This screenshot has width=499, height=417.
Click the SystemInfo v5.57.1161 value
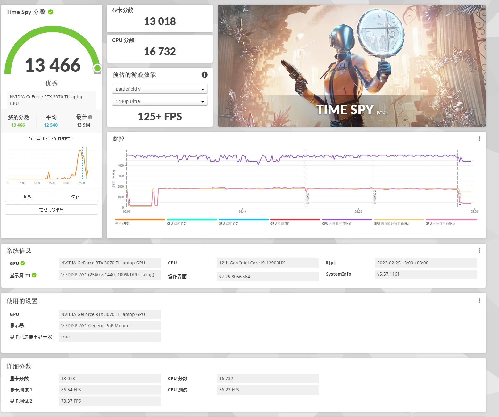(x=426, y=274)
